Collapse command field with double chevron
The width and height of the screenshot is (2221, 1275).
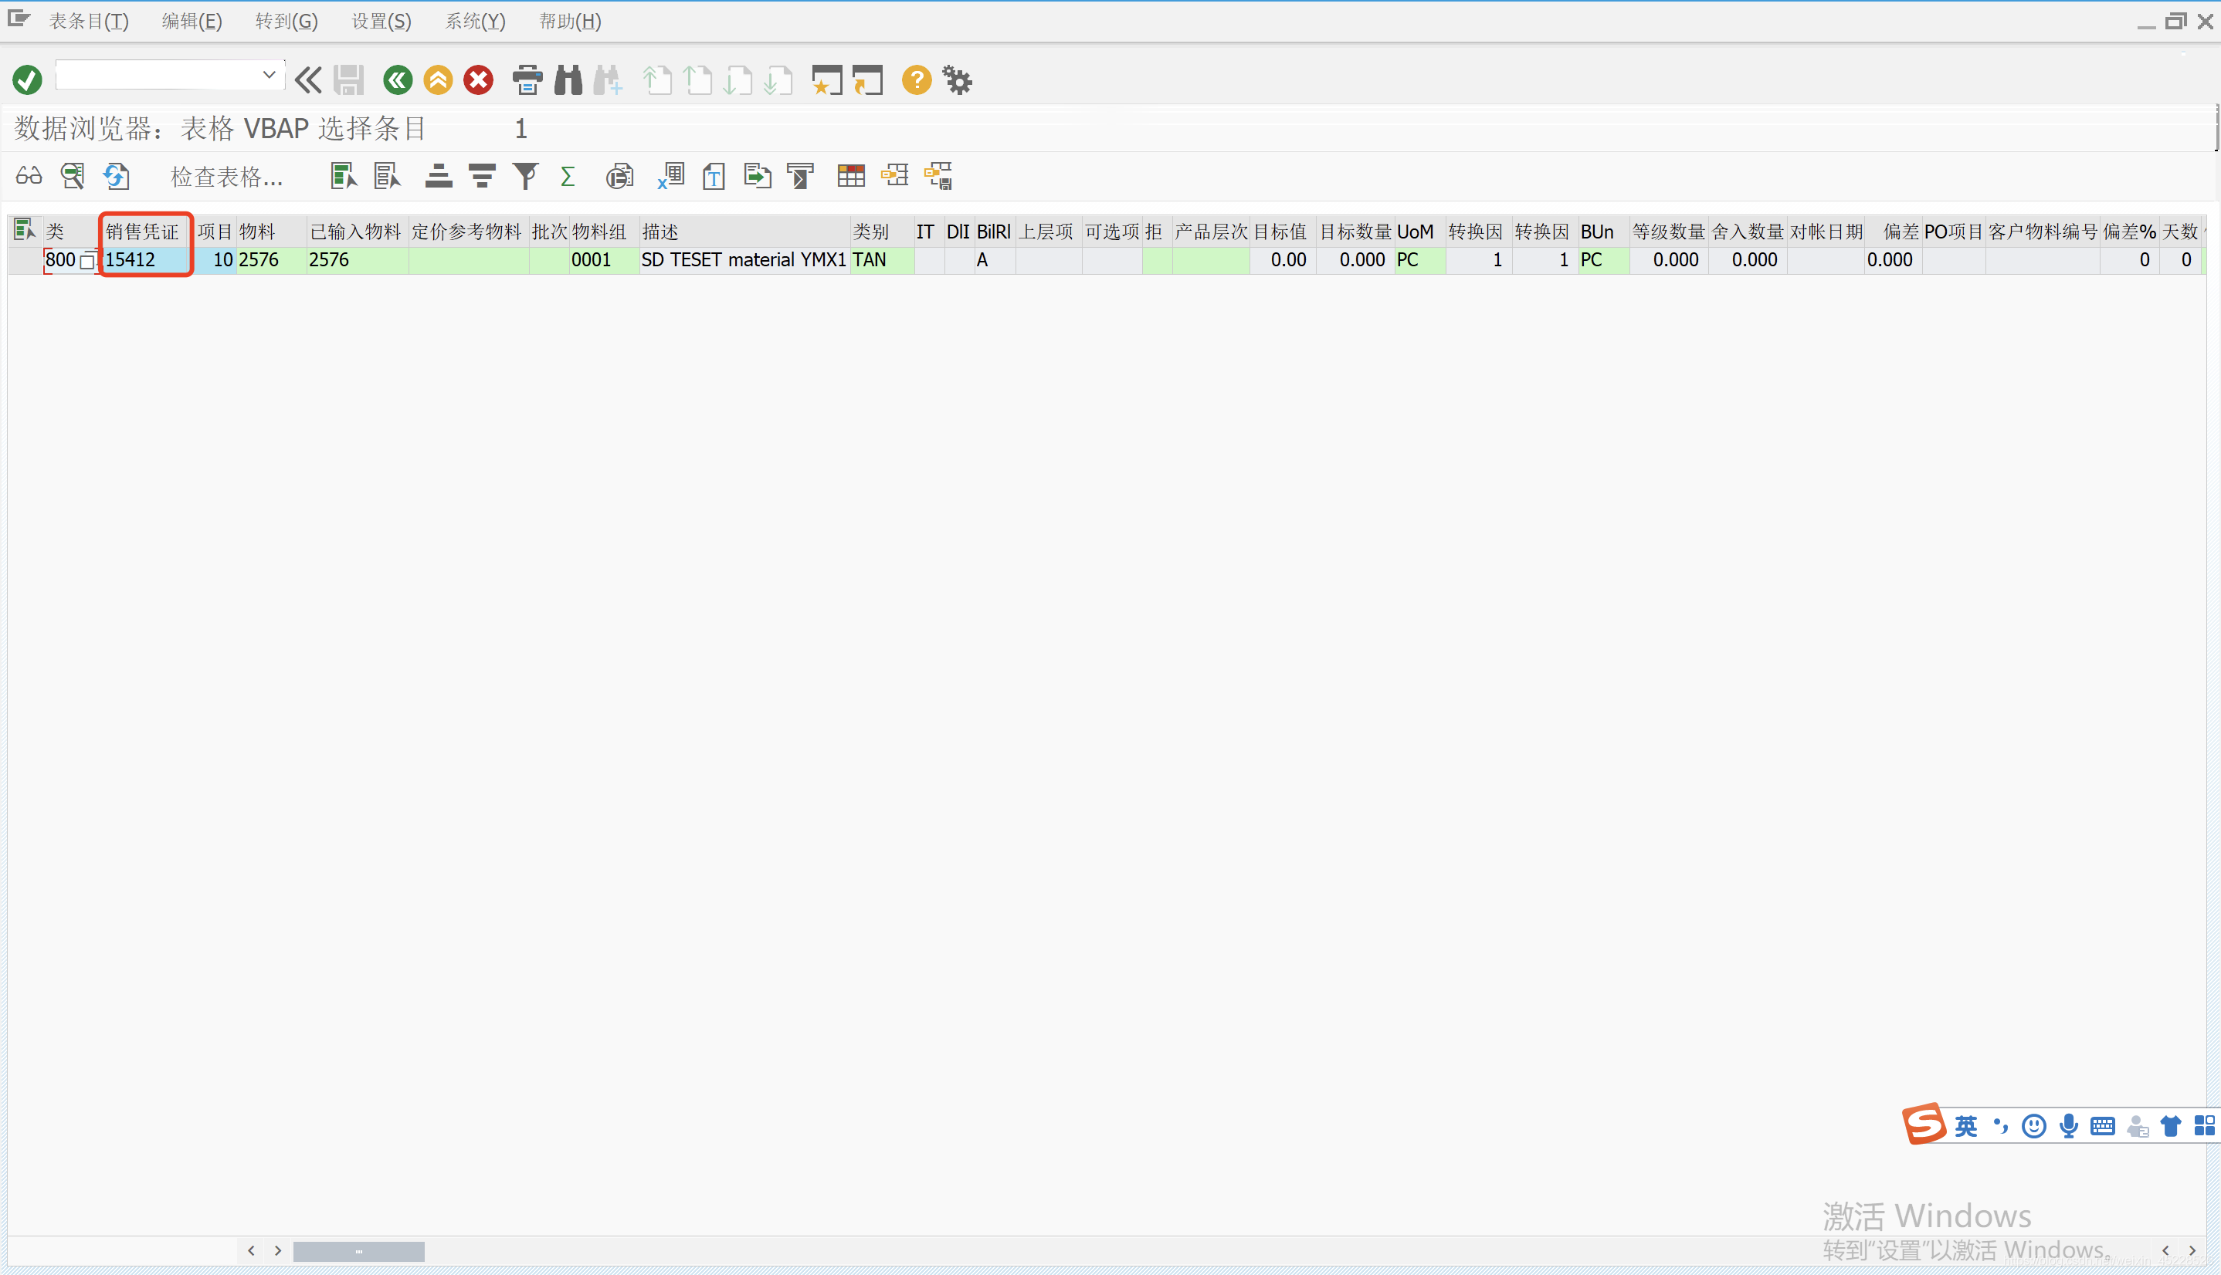tap(307, 80)
